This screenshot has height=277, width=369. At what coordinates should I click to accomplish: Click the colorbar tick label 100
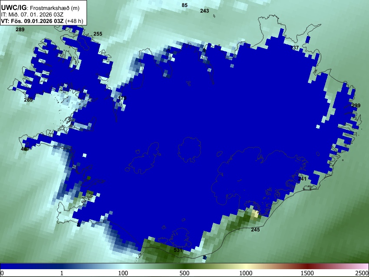tap(123, 273)
